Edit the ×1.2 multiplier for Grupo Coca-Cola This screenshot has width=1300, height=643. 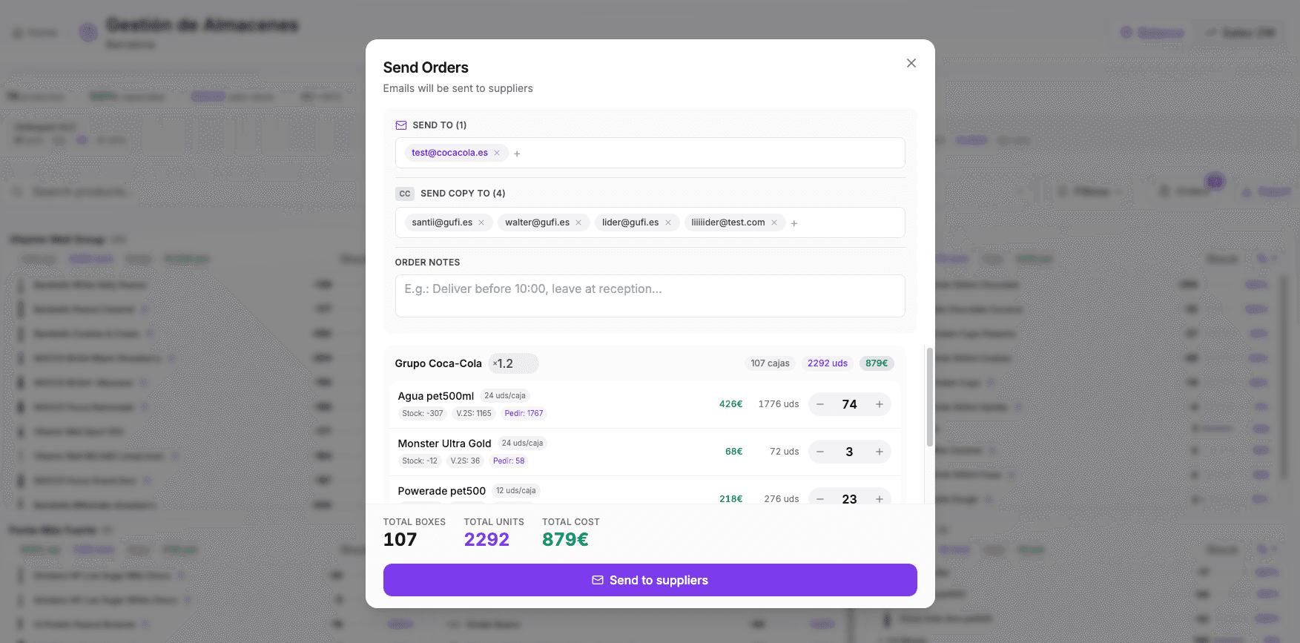click(513, 363)
